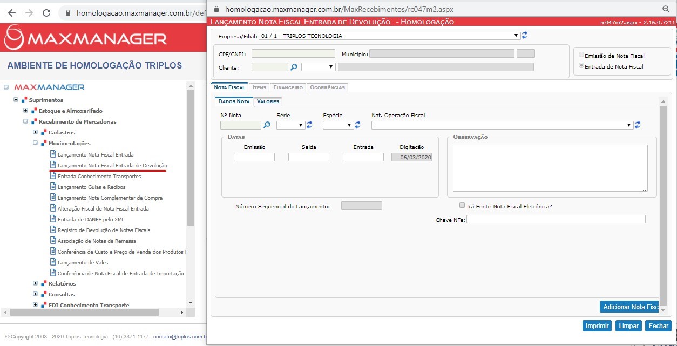Switch to the Itens tab
The image size is (677, 346).
pos(259,87)
